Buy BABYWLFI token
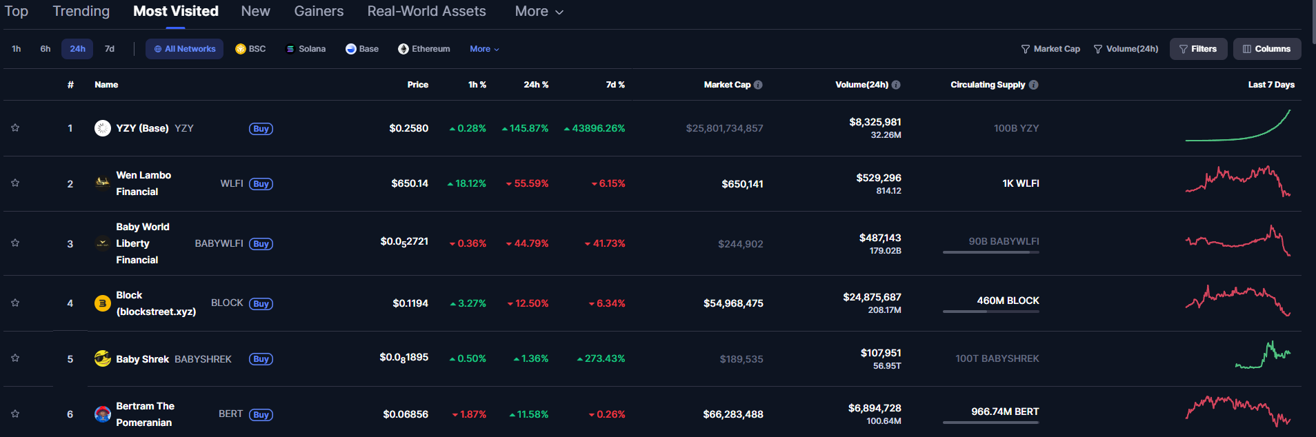Image resolution: width=1316 pixels, height=437 pixels. [261, 244]
